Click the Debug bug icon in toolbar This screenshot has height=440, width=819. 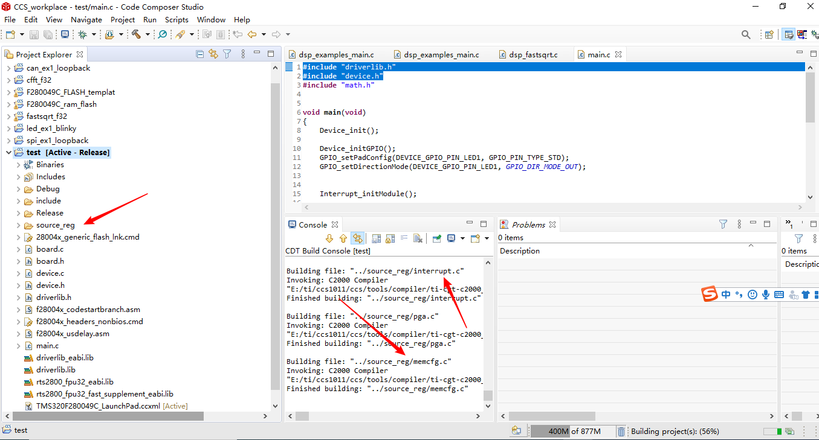[x=83, y=34]
